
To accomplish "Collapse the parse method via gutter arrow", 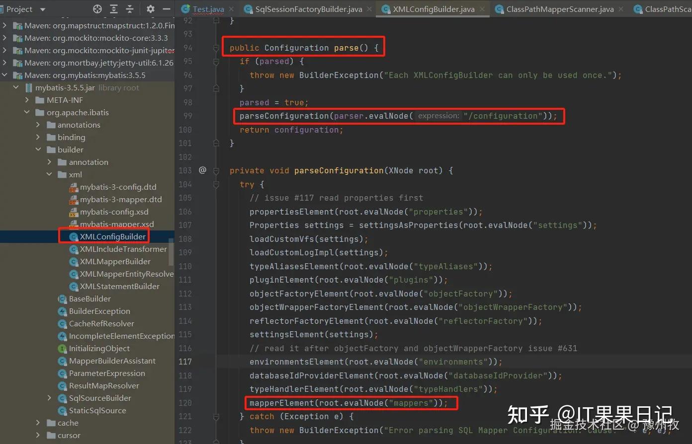I will pos(216,47).
